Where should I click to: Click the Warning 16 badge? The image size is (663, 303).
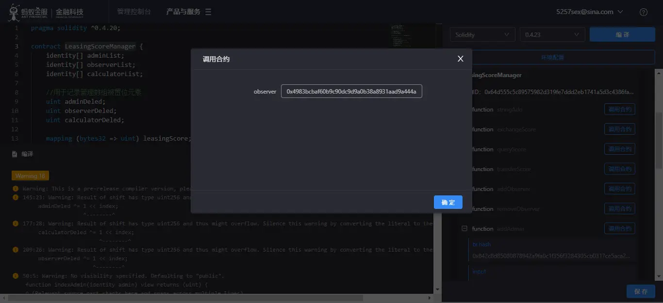pos(30,175)
